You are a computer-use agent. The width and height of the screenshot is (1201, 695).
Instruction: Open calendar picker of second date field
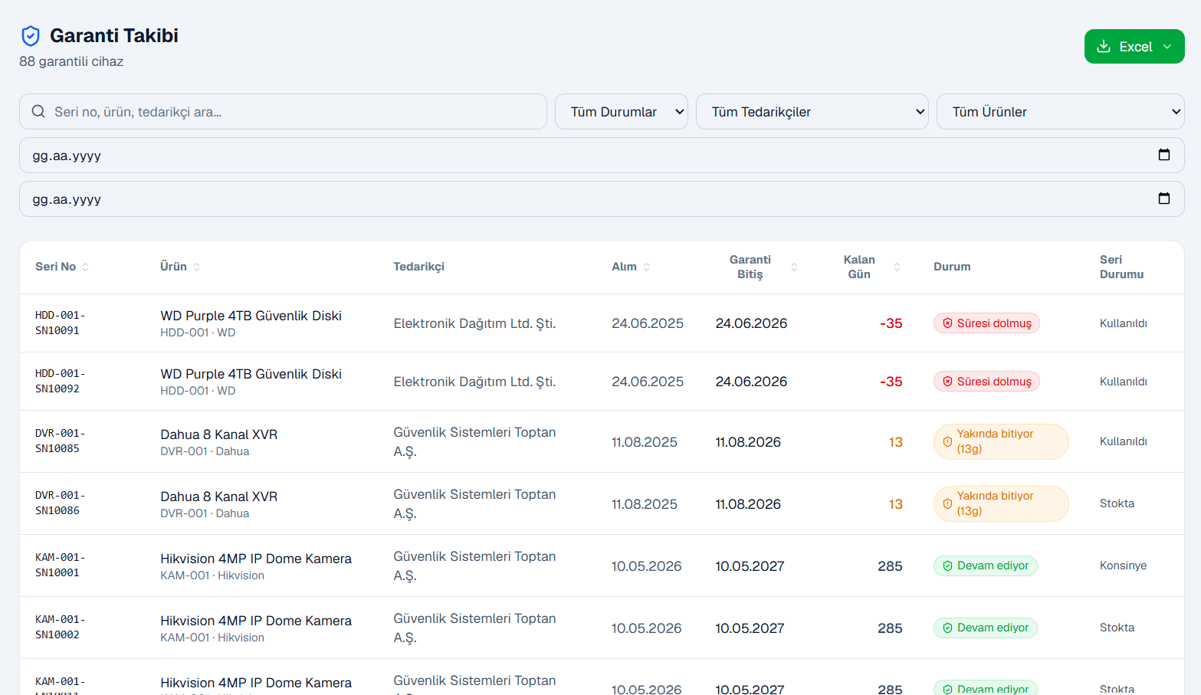[1164, 198]
